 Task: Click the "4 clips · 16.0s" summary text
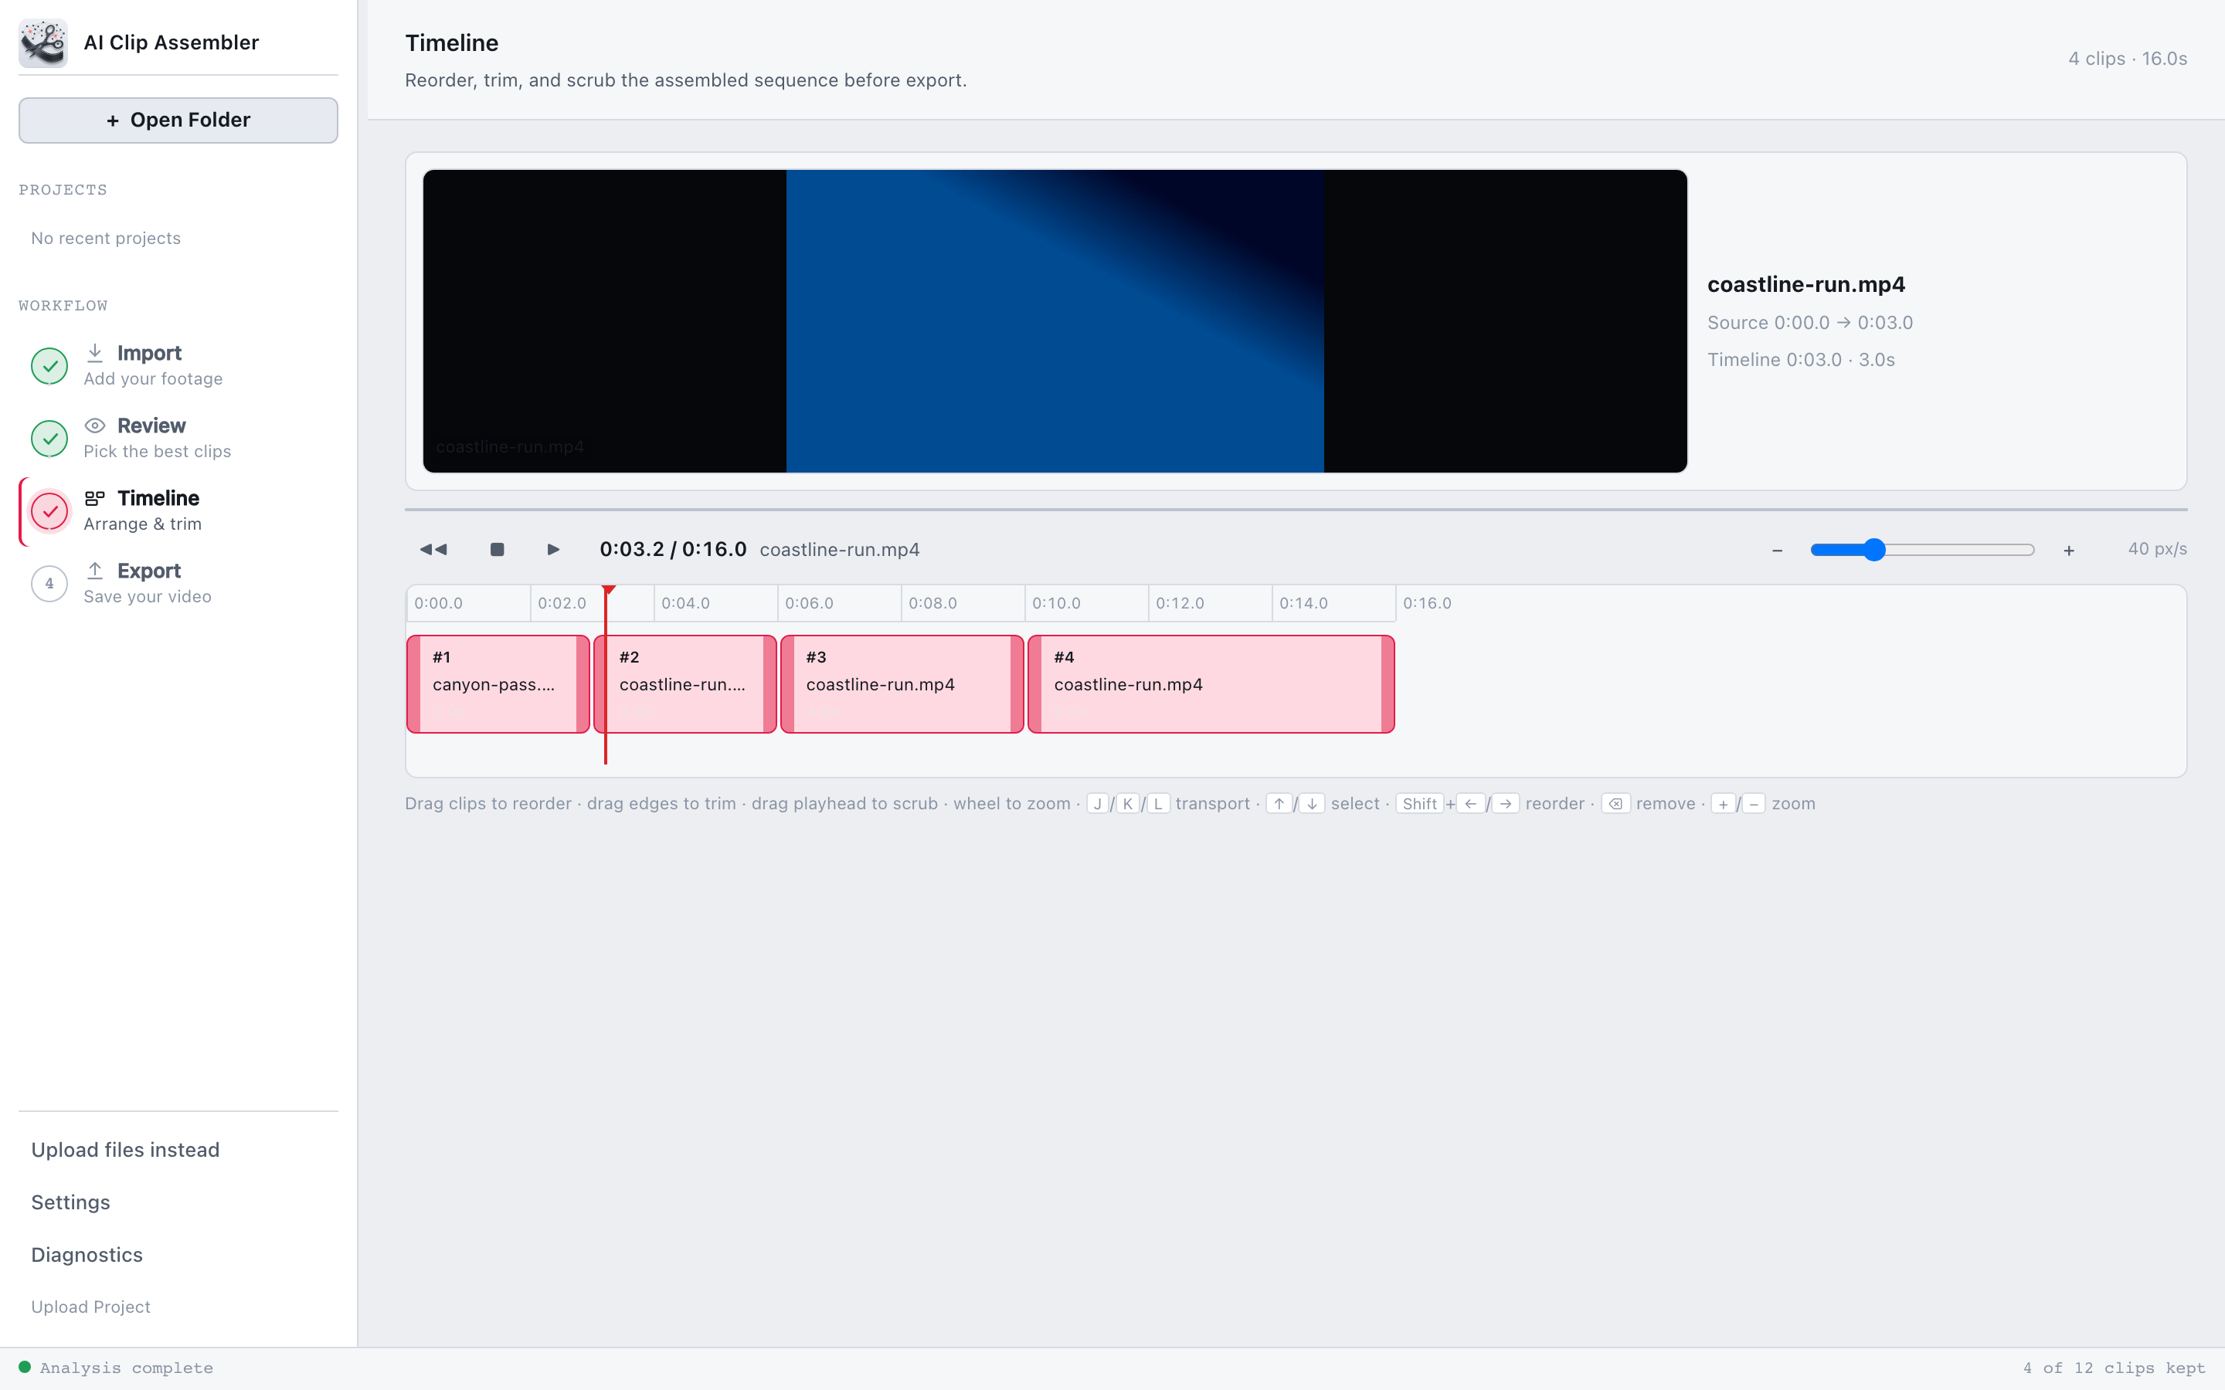(x=2128, y=59)
